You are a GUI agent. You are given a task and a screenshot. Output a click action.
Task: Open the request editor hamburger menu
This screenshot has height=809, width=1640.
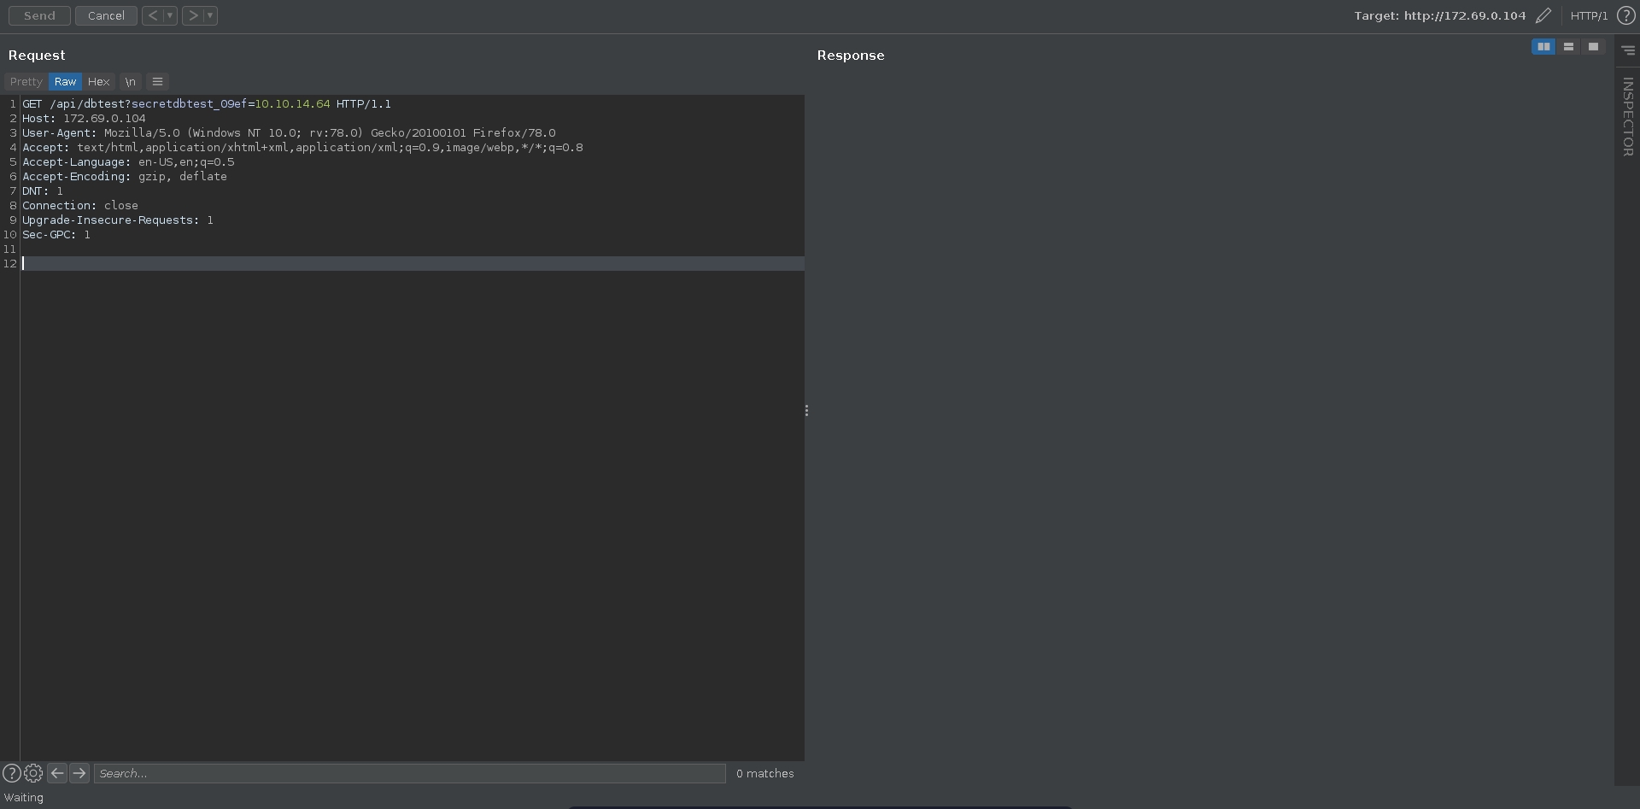(x=157, y=82)
